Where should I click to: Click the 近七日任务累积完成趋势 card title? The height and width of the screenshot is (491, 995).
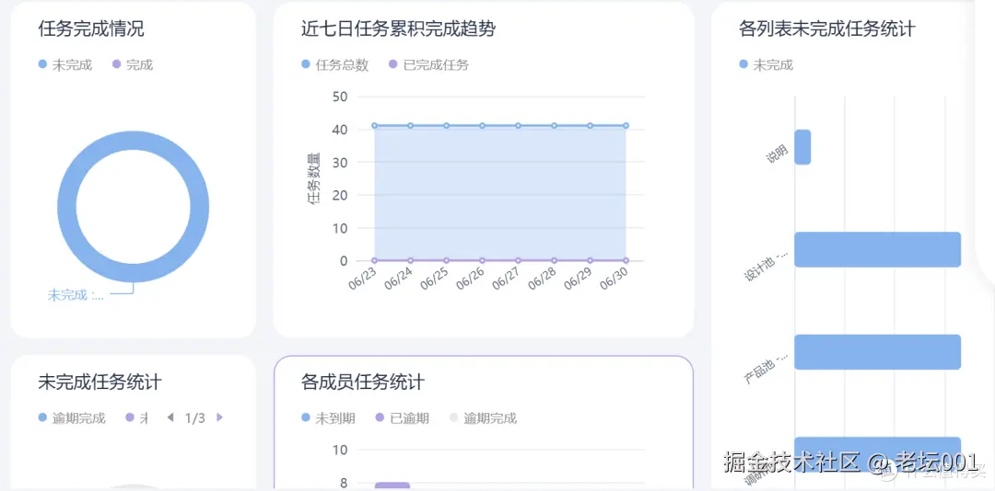pos(398,29)
